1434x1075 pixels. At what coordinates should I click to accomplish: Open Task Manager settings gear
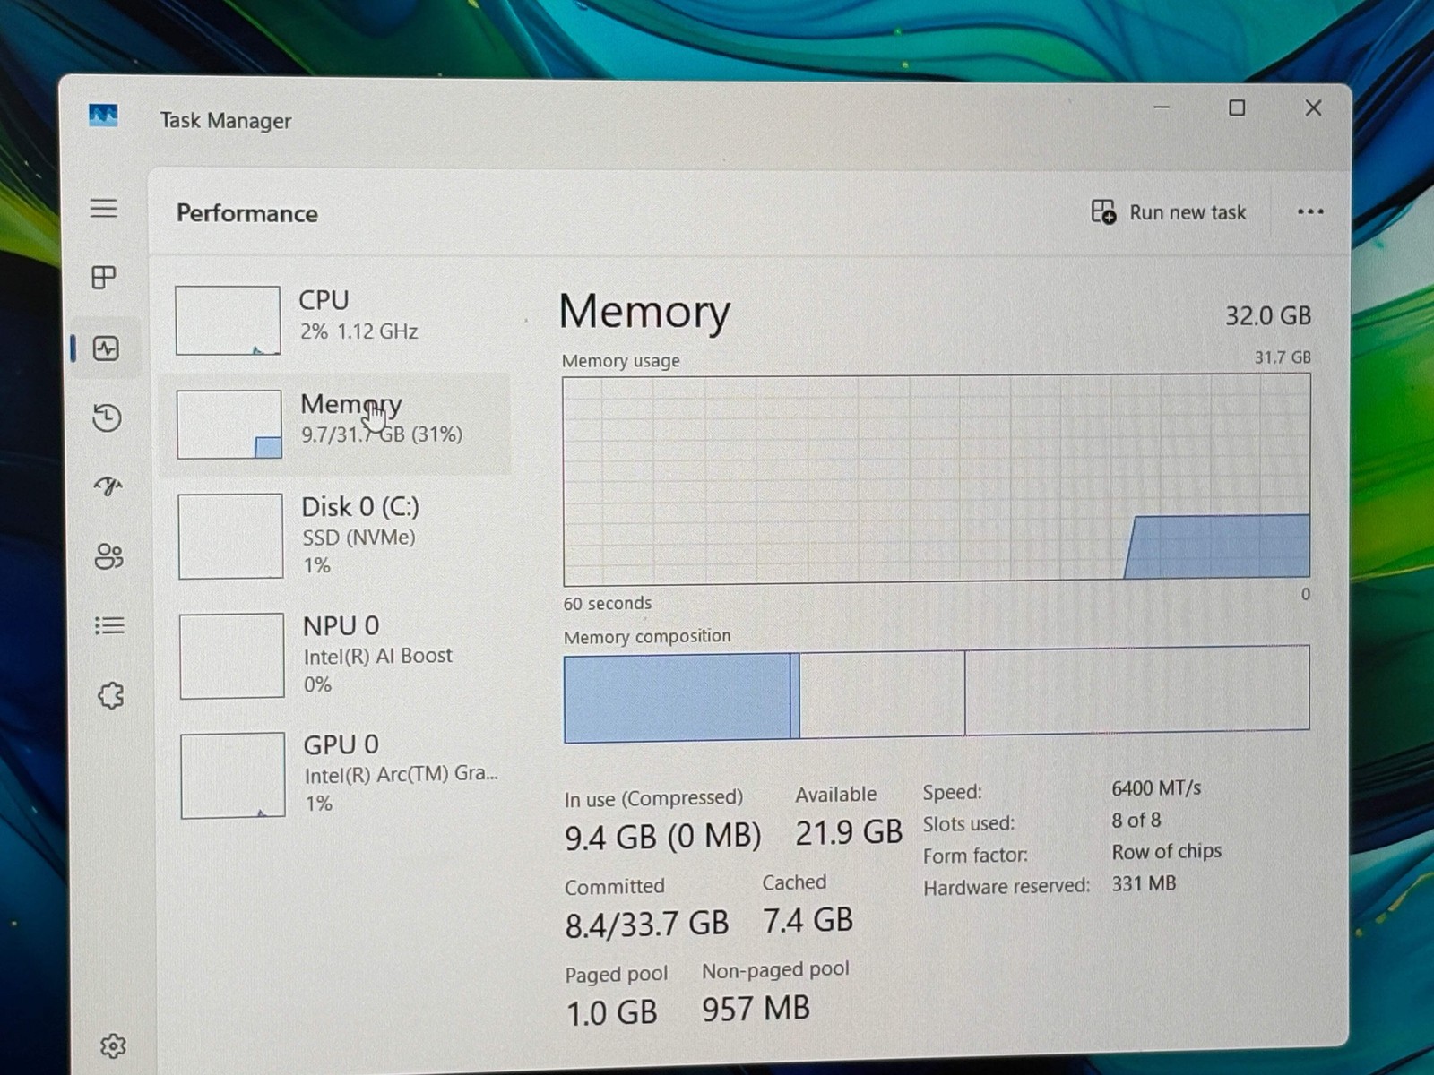(x=113, y=1045)
